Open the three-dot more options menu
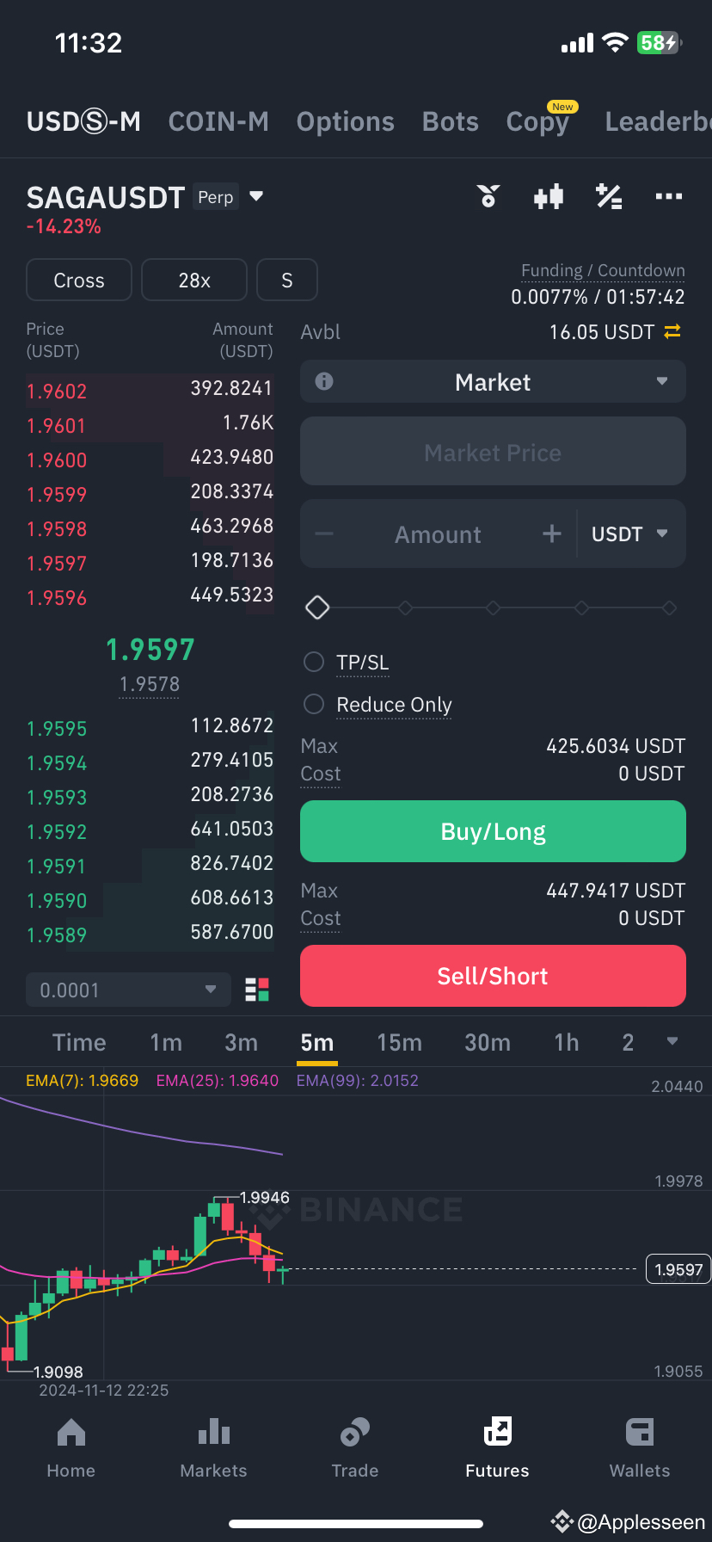This screenshot has height=1542, width=712. 668,196
